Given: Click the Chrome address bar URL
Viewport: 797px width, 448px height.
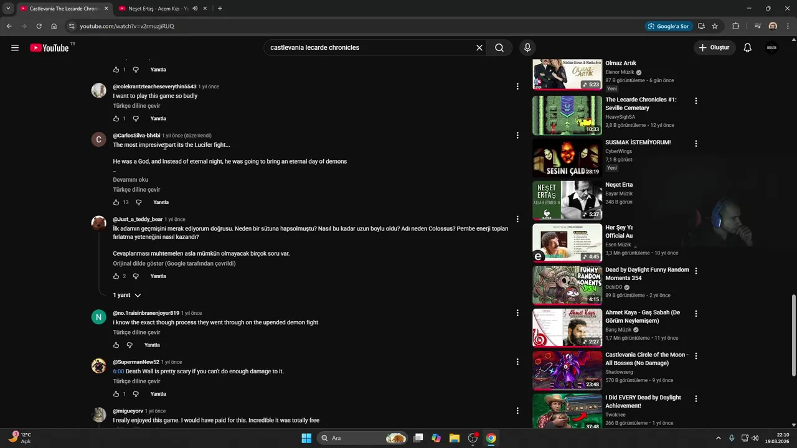Looking at the screenshot, I should click(127, 26).
